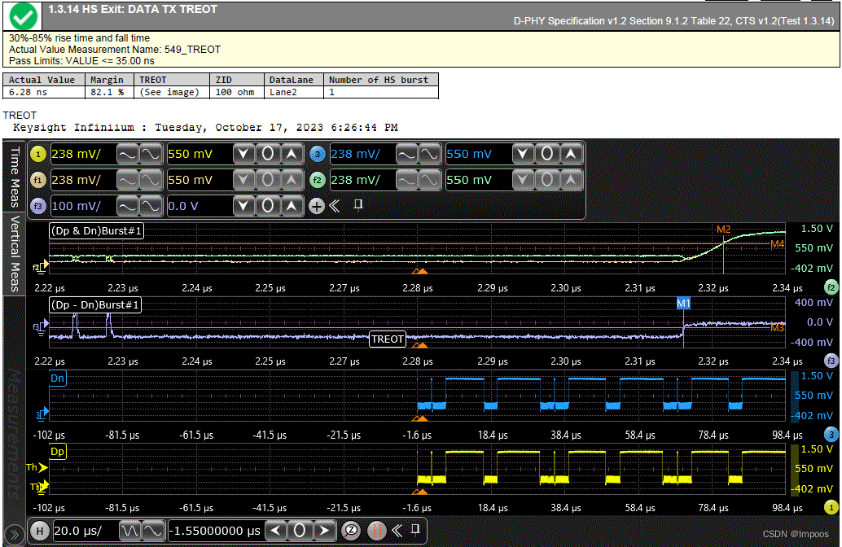Increase channel 3 vertical scale waveform icon

(x=430, y=155)
